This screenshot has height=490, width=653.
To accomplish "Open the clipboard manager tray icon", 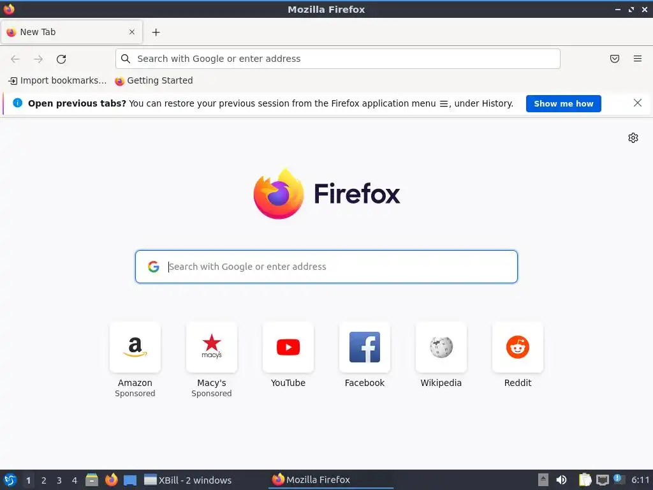I will pyautogui.click(x=585, y=480).
